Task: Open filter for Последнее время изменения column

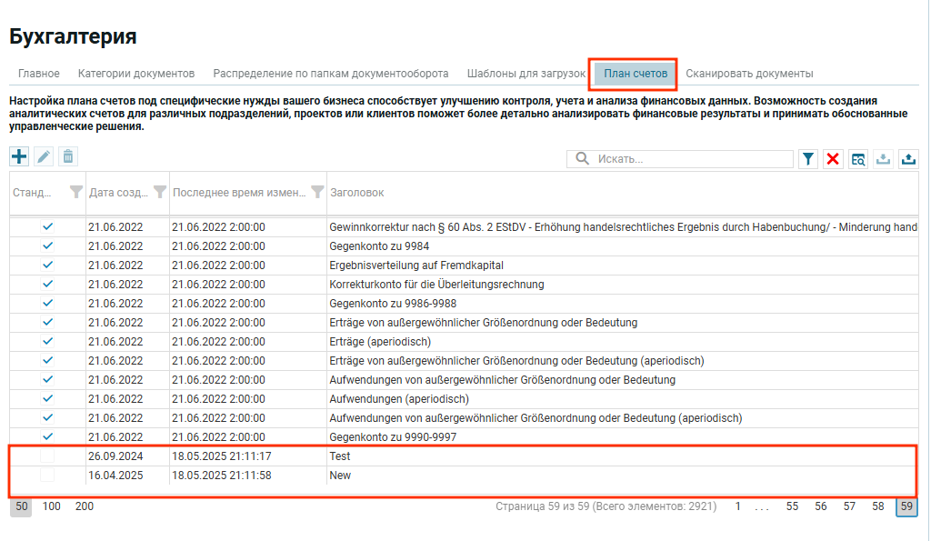Action: 316,192
